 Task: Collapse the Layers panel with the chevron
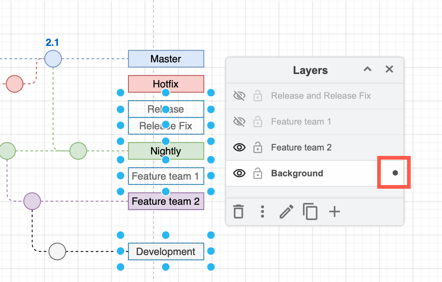(x=367, y=69)
